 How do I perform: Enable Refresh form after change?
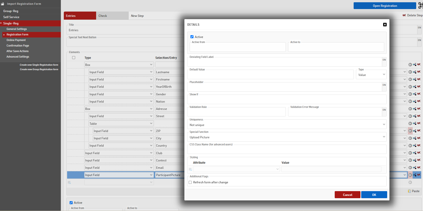pos(190,182)
